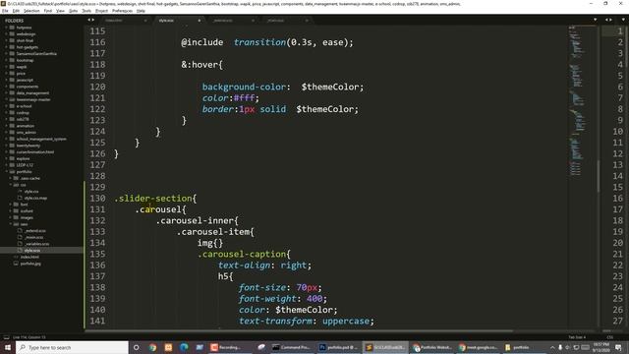Screen dimensions: 629x354
Task: Open index.html in the sidebar
Action: [29, 257]
